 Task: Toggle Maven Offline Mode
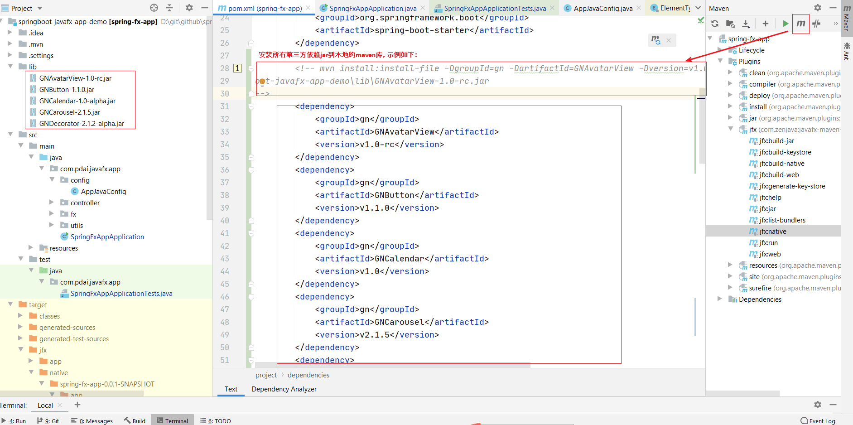[x=816, y=24]
